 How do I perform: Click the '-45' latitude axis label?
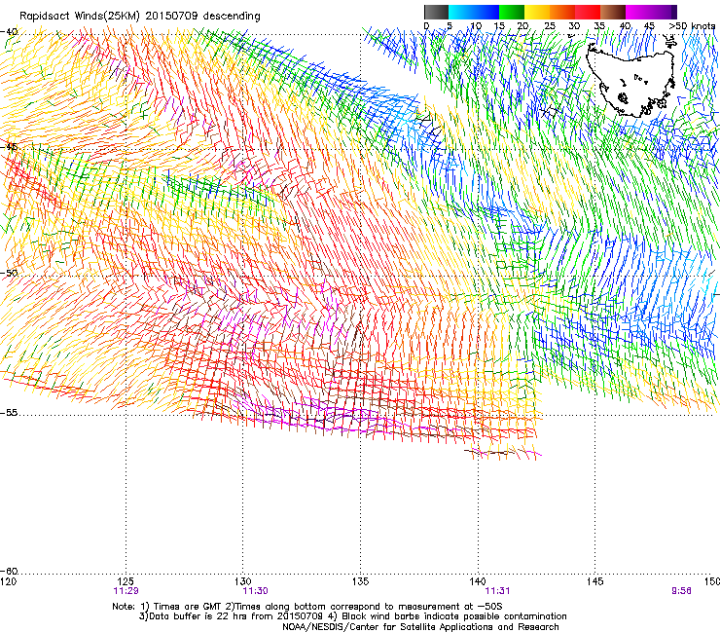pyautogui.click(x=9, y=147)
